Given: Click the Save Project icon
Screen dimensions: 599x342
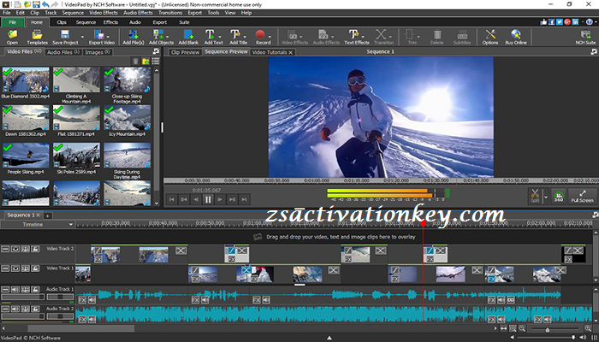Looking at the screenshot, I should pos(65,34).
